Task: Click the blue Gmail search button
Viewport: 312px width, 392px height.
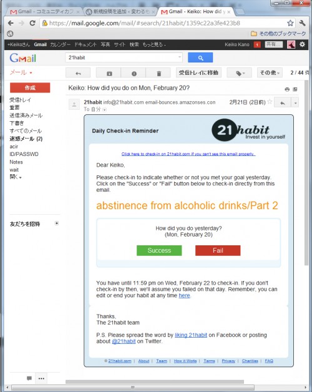Action: 200,57
